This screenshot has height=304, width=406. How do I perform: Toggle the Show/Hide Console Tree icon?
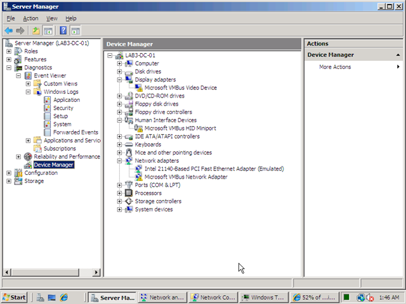click(x=48, y=30)
